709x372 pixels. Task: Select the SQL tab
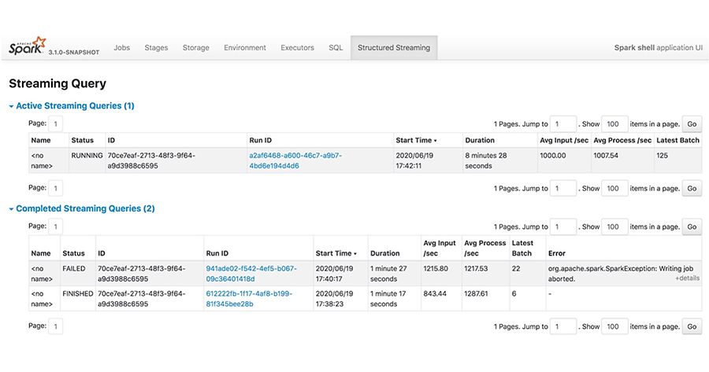pos(336,48)
